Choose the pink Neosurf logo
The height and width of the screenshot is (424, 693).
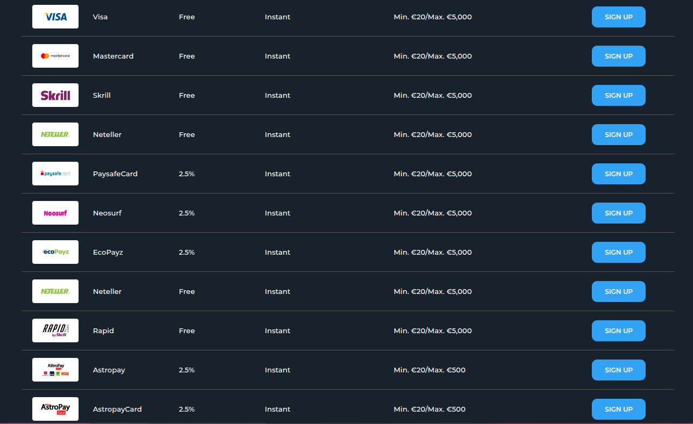[55, 213]
